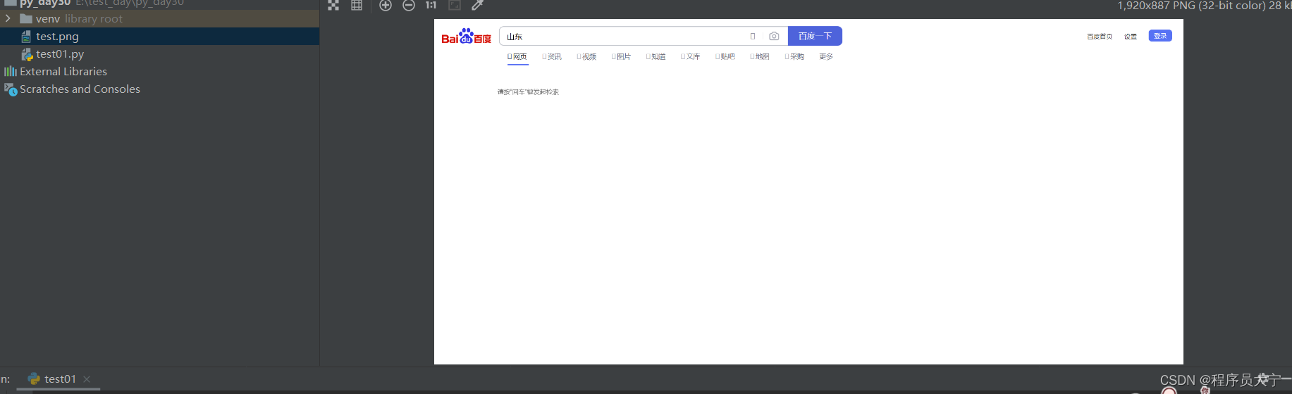The image size is (1292, 394).
Task: Select the 图片 tab in Baidu preview
Action: (x=621, y=57)
